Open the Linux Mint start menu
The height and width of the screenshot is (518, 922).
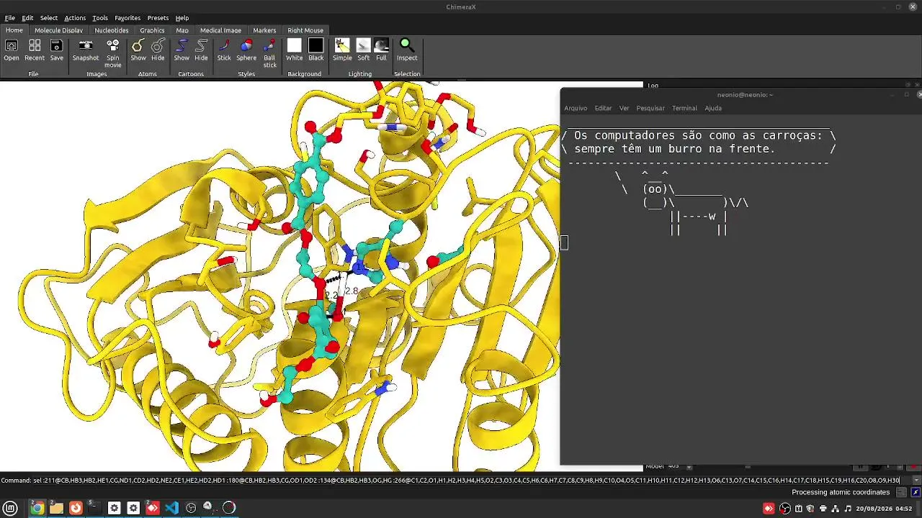(x=11, y=508)
